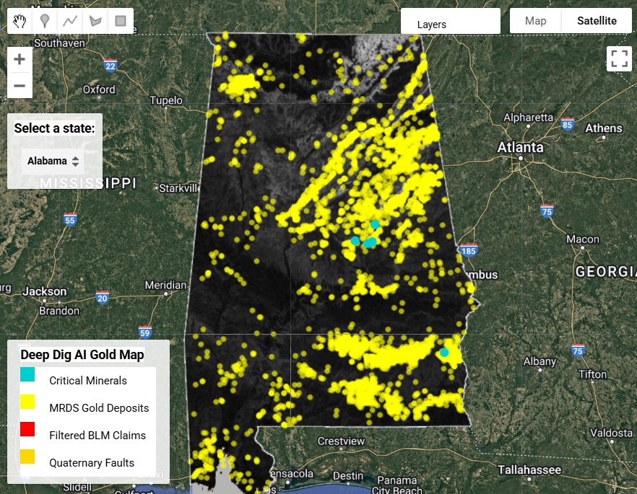Toggle fullscreen map view
The width and height of the screenshot is (637, 494).
619,58
